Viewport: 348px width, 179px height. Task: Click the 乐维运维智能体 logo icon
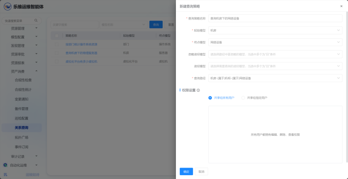point(8,6)
